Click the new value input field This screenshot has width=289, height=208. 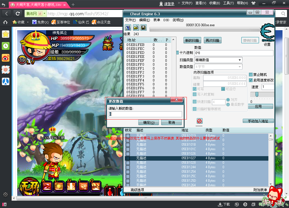[145, 114]
